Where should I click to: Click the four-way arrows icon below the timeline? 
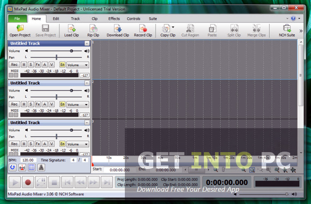(x=293, y=170)
